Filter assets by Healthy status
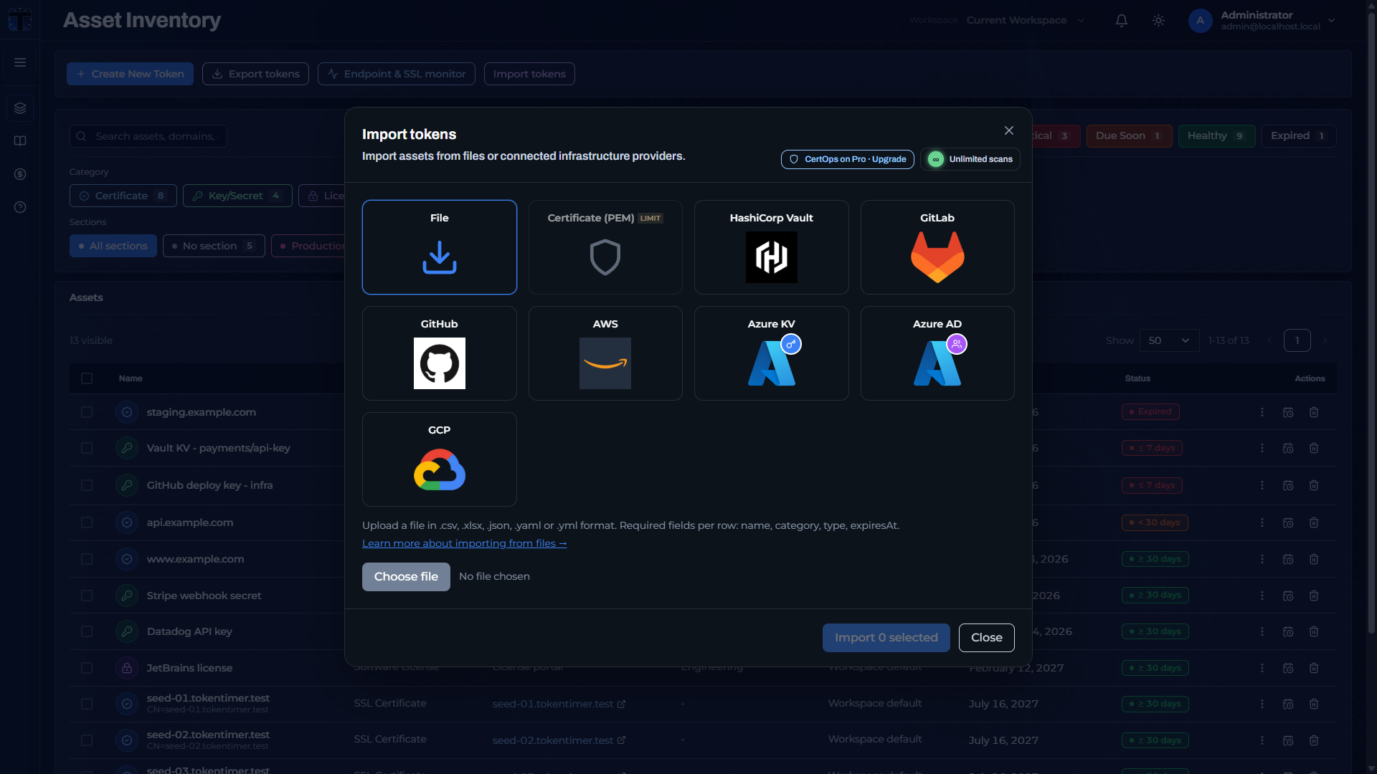Screen dimensions: 1377x774 [x=1216, y=136]
